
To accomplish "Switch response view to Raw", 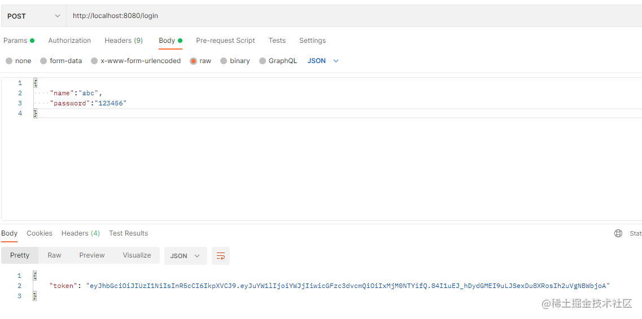I will (x=54, y=255).
